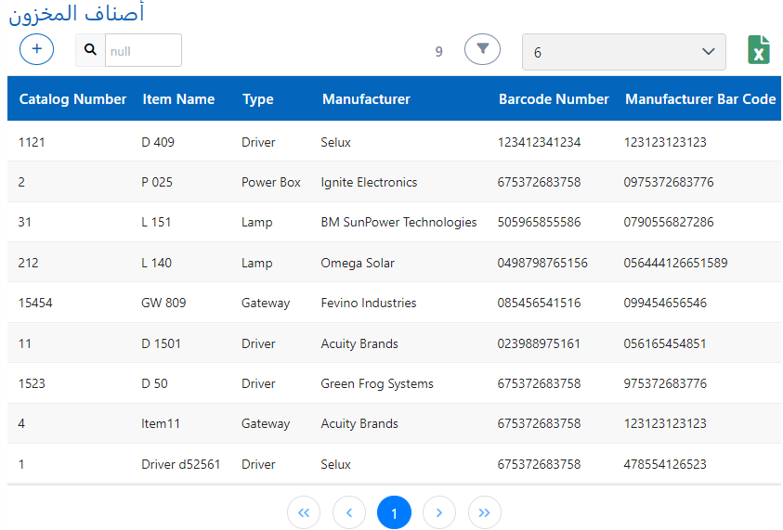
Task: Select the row for item D 409
Action: [158, 142]
